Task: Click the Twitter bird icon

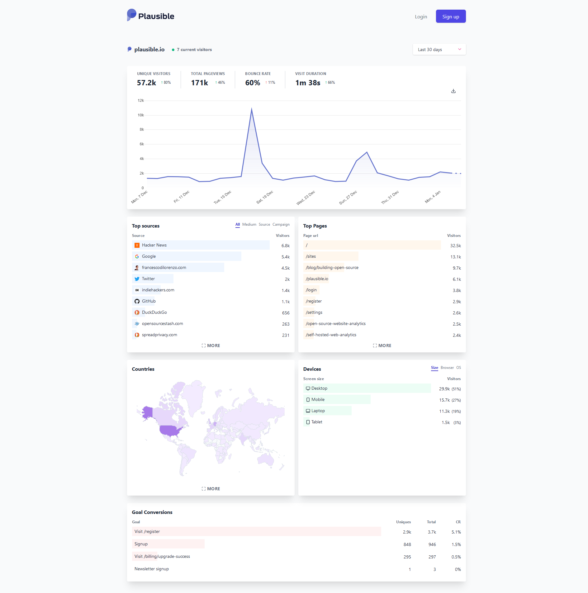Action: tap(137, 279)
